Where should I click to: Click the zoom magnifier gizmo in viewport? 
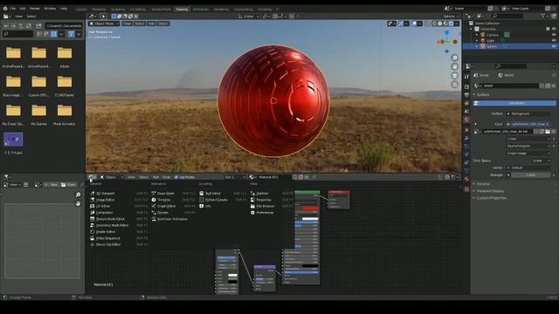point(454,58)
